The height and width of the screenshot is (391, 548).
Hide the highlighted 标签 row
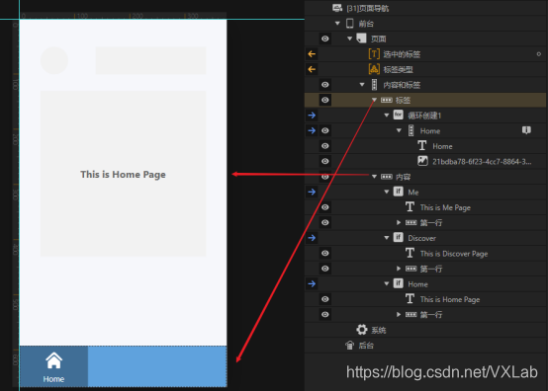pyautogui.click(x=325, y=100)
